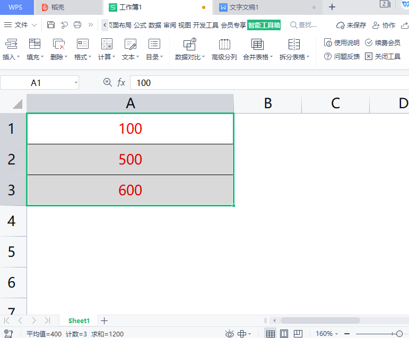
Task: Click the print icon in quick toolbar
Action: pos(77,25)
